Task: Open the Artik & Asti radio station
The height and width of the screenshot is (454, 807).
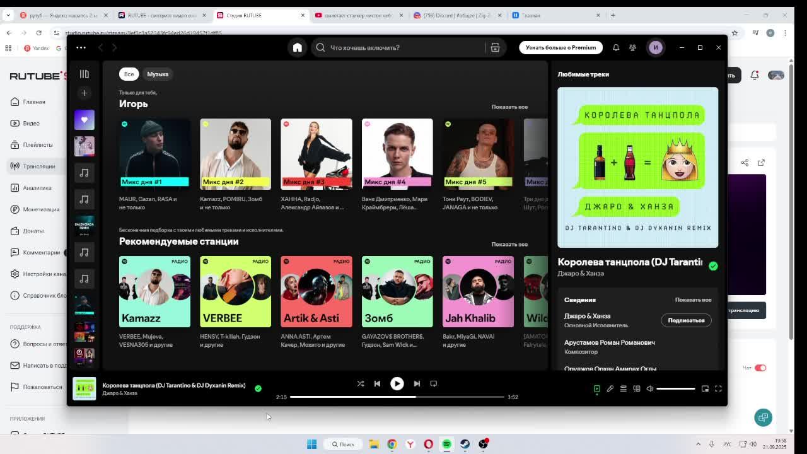Action: click(x=316, y=291)
